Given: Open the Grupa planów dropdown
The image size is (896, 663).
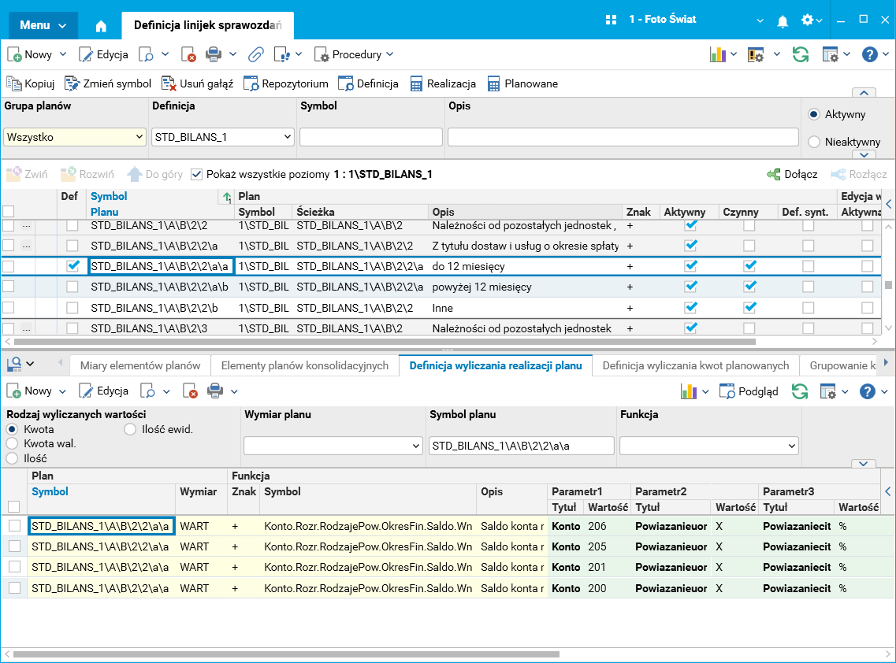Looking at the screenshot, I should coord(75,137).
